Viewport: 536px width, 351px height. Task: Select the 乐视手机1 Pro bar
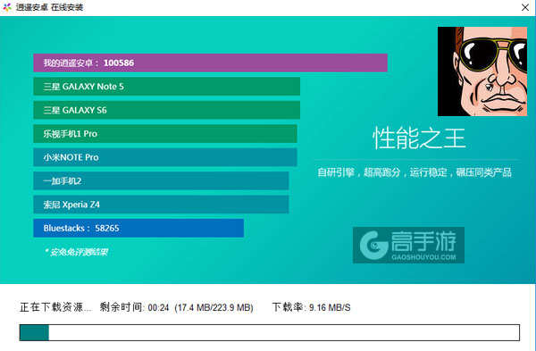[165, 134]
